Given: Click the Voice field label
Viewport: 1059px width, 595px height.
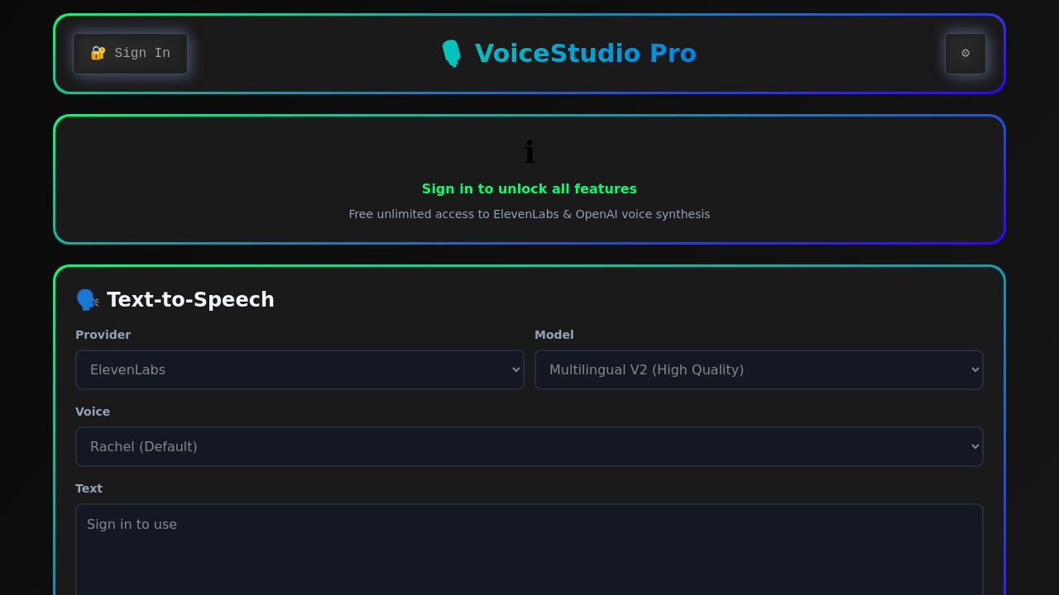Looking at the screenshot, I should 93,412.
